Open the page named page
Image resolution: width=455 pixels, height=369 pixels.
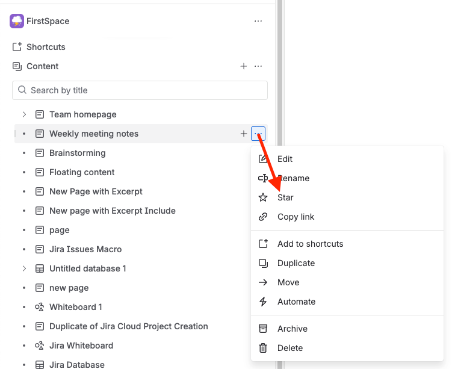[x=59, y=230]
